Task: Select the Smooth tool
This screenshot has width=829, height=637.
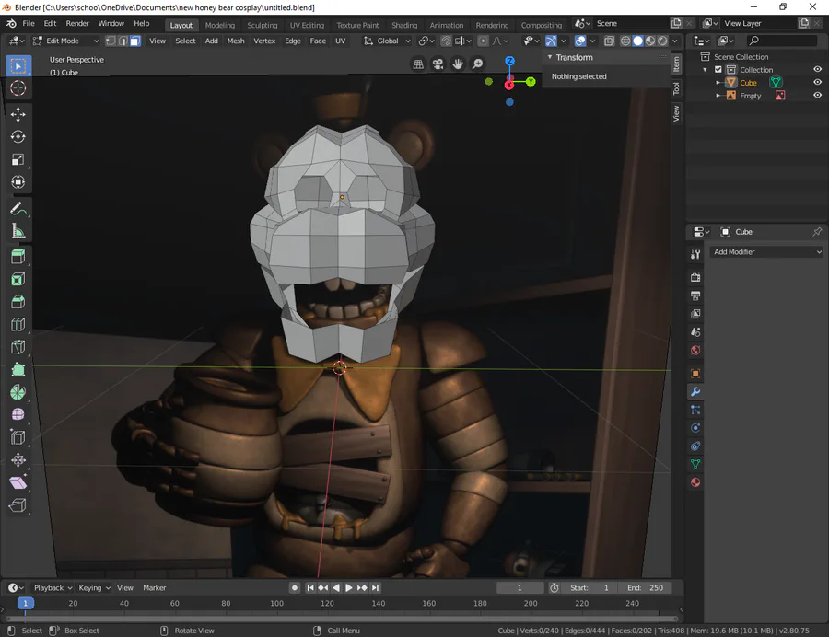Action: [x=18, y=414]
